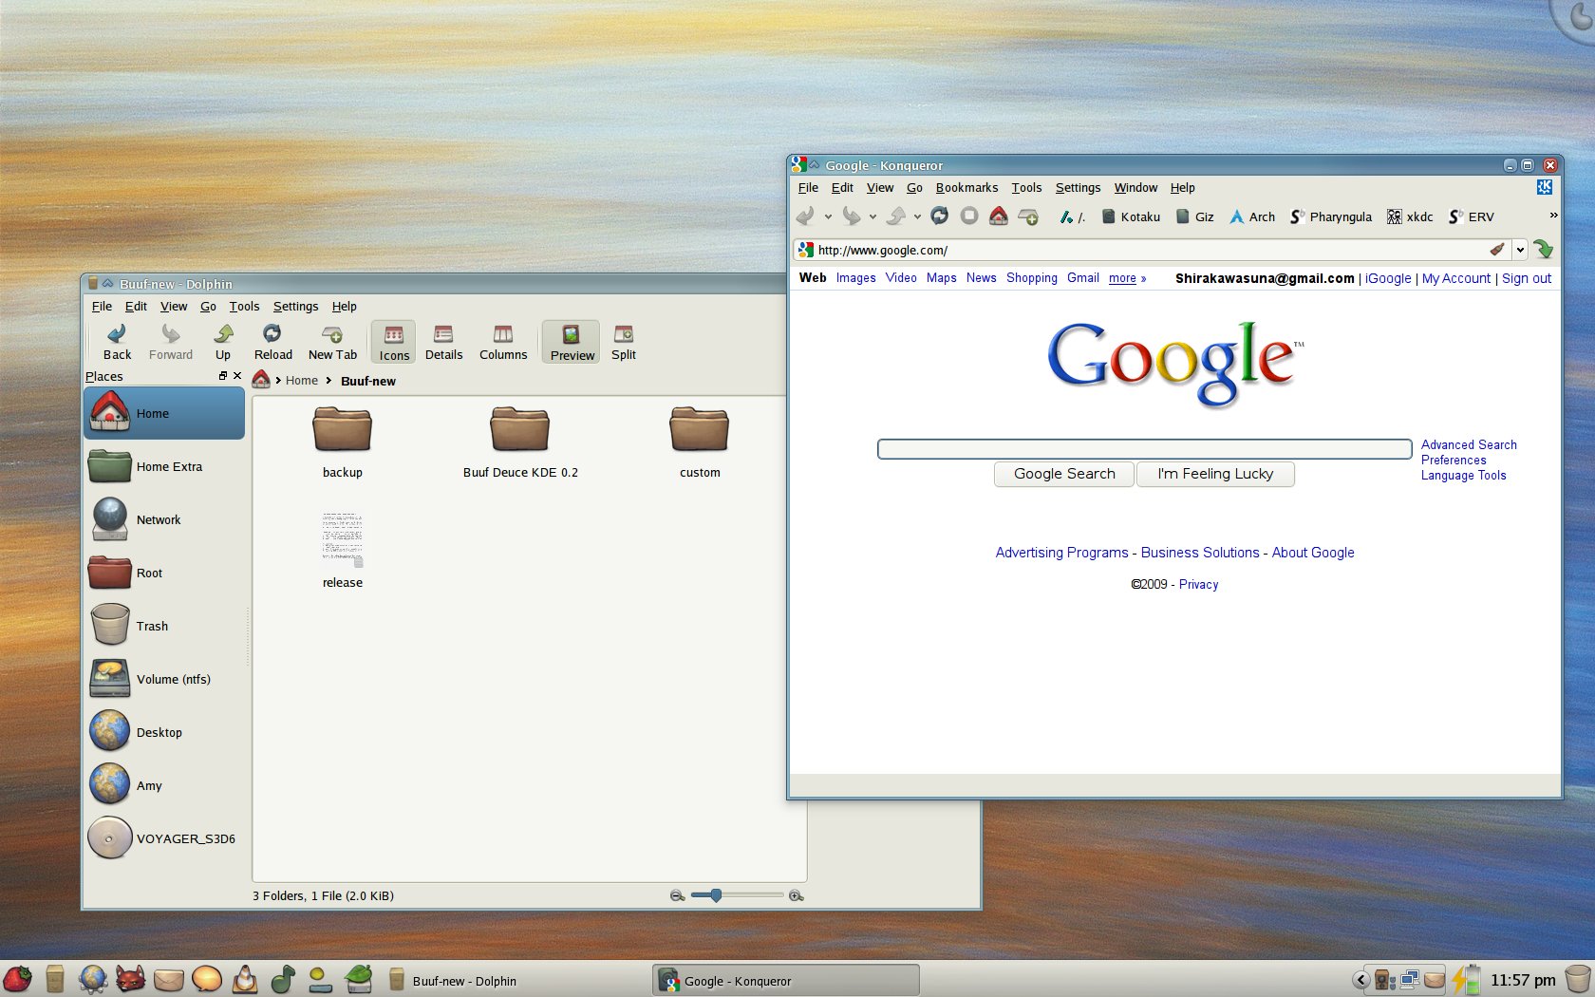Toggle Icons view mode in Dolphin

tap(393, 342)
